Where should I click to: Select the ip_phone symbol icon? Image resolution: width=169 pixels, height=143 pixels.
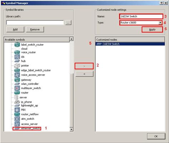pos(17,102)
